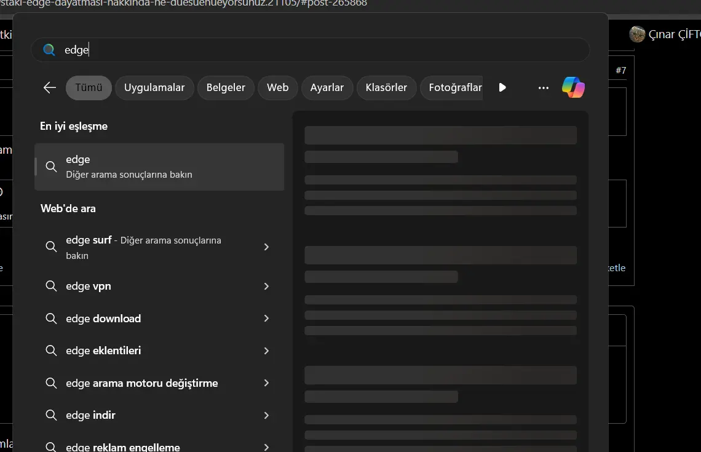Image resolution: width=701 pixels, height=452 pixels.
Task: Select edge download web suggestion
Action: [159, 319]
